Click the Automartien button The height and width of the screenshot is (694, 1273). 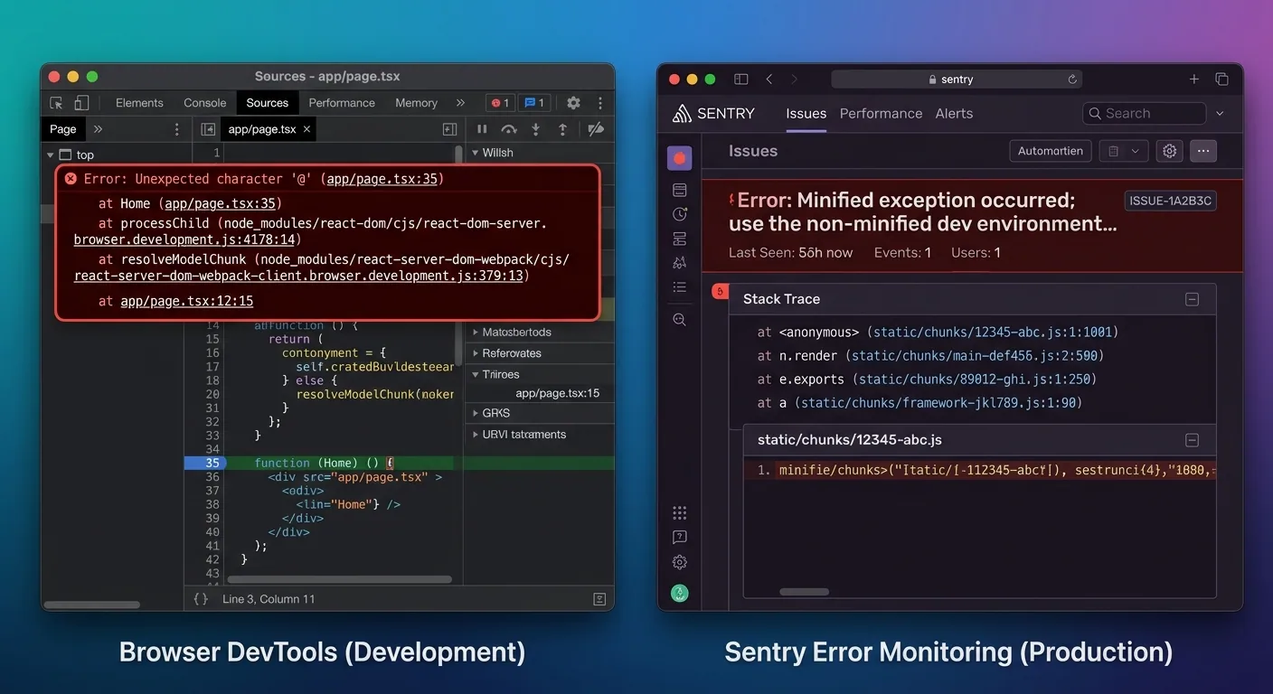click(1051, 151)
